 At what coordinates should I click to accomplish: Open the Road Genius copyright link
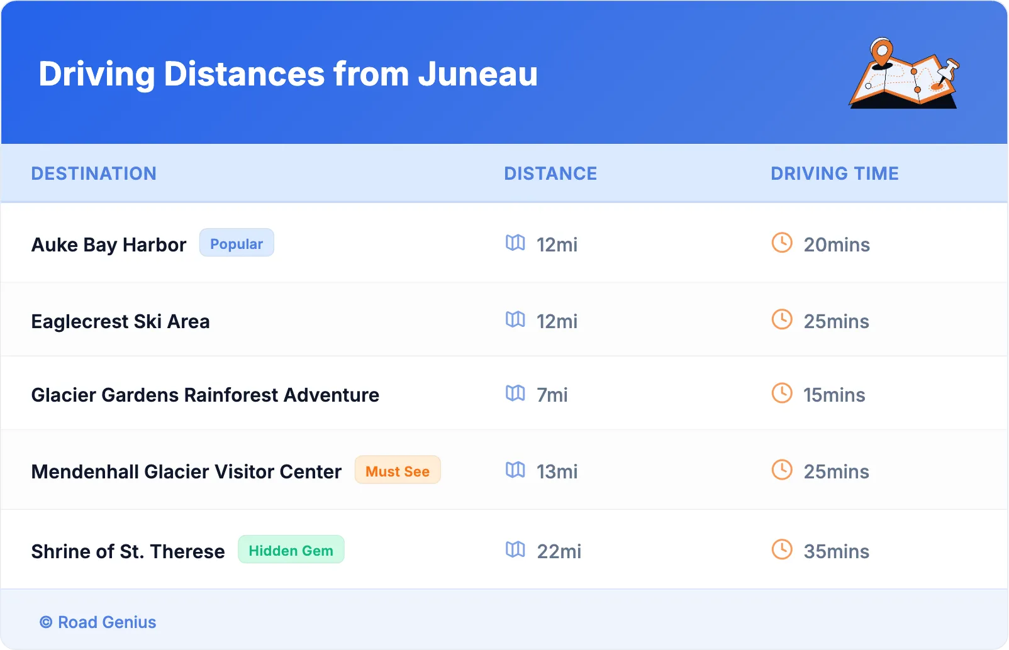point(98,622)
